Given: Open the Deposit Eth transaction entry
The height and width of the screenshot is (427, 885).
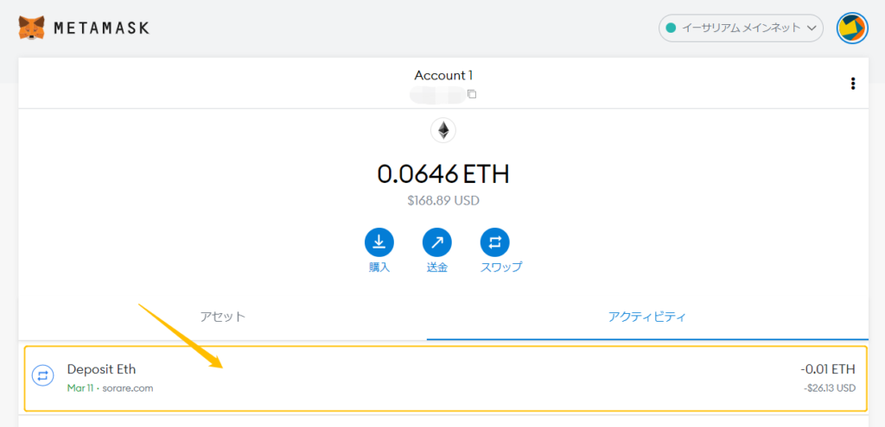Looking at the screenshot, I should click(445, 379).
